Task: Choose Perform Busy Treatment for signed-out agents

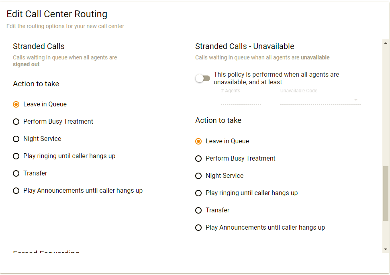Action: coord(16,122)
